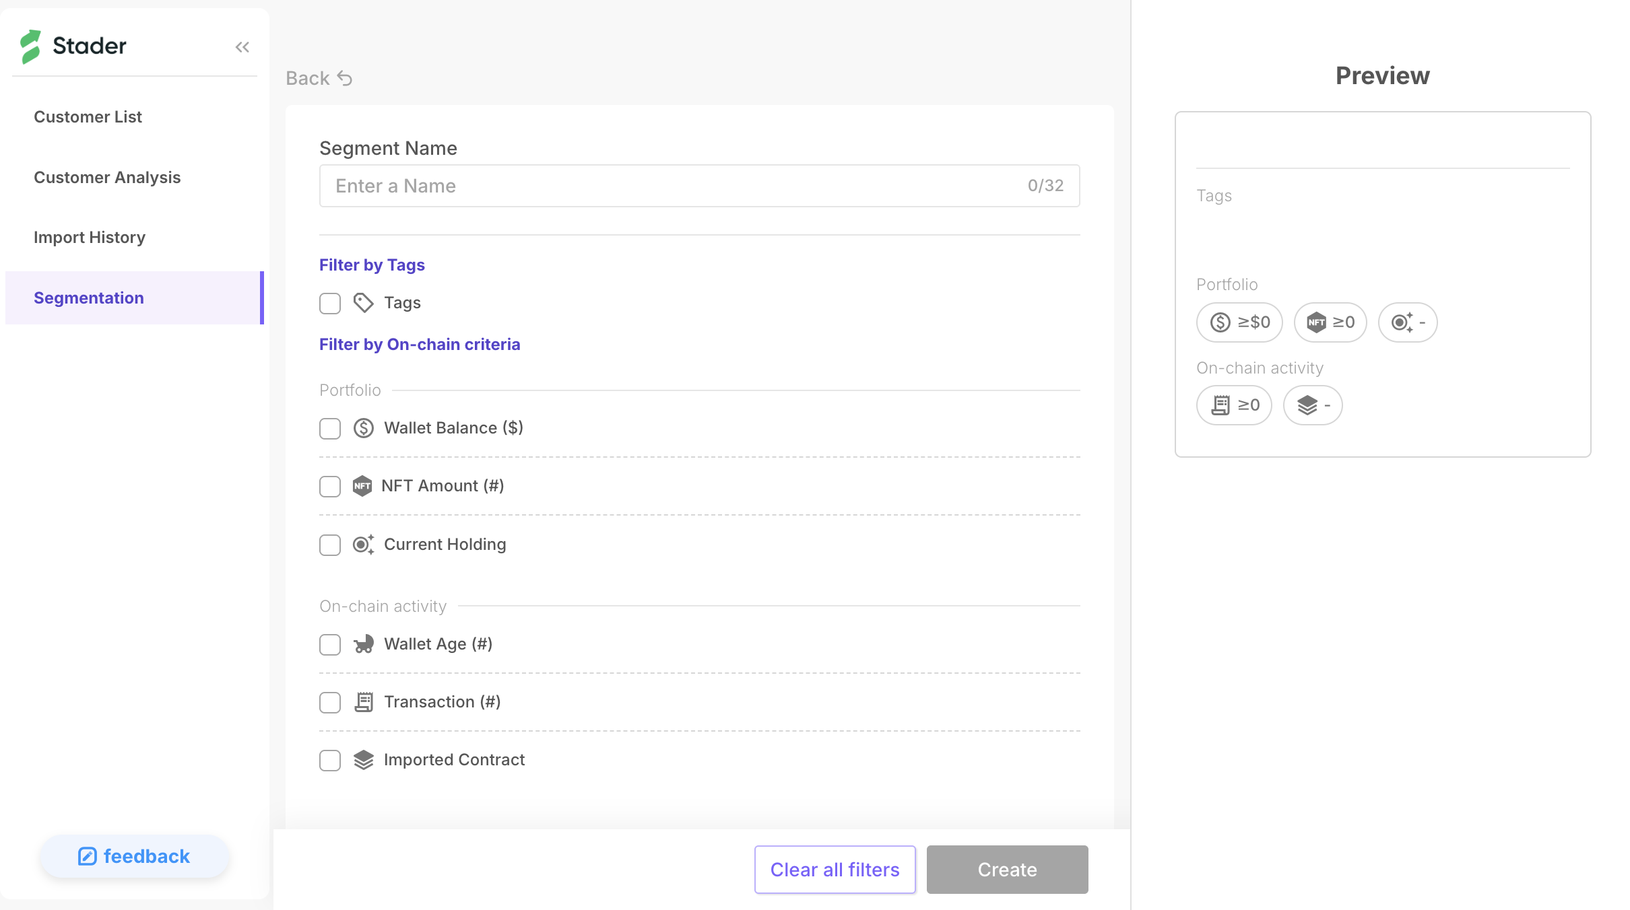Image resolution: width=1630 pixels, height=910 pixels.
Task: Click the Current Holding target icon
Action: [363, 545]
